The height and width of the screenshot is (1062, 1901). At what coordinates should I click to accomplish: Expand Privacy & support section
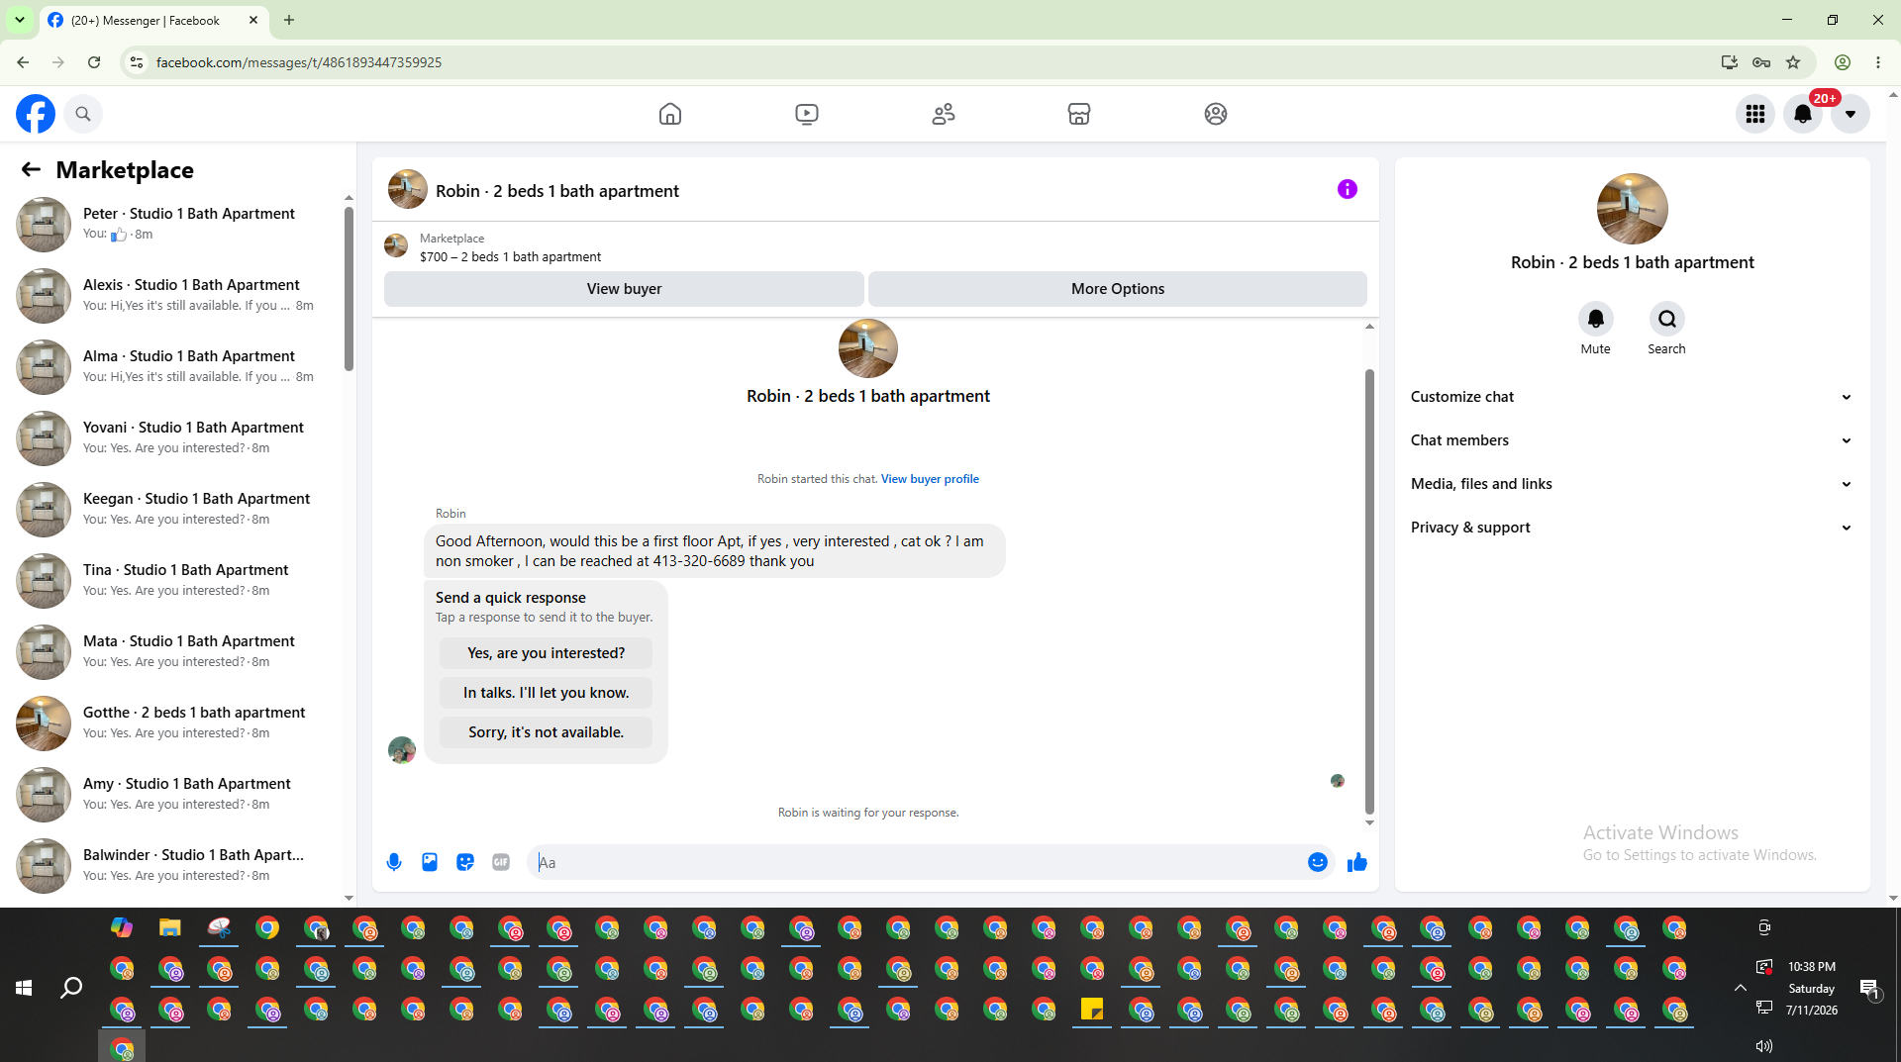point(1632,528)
